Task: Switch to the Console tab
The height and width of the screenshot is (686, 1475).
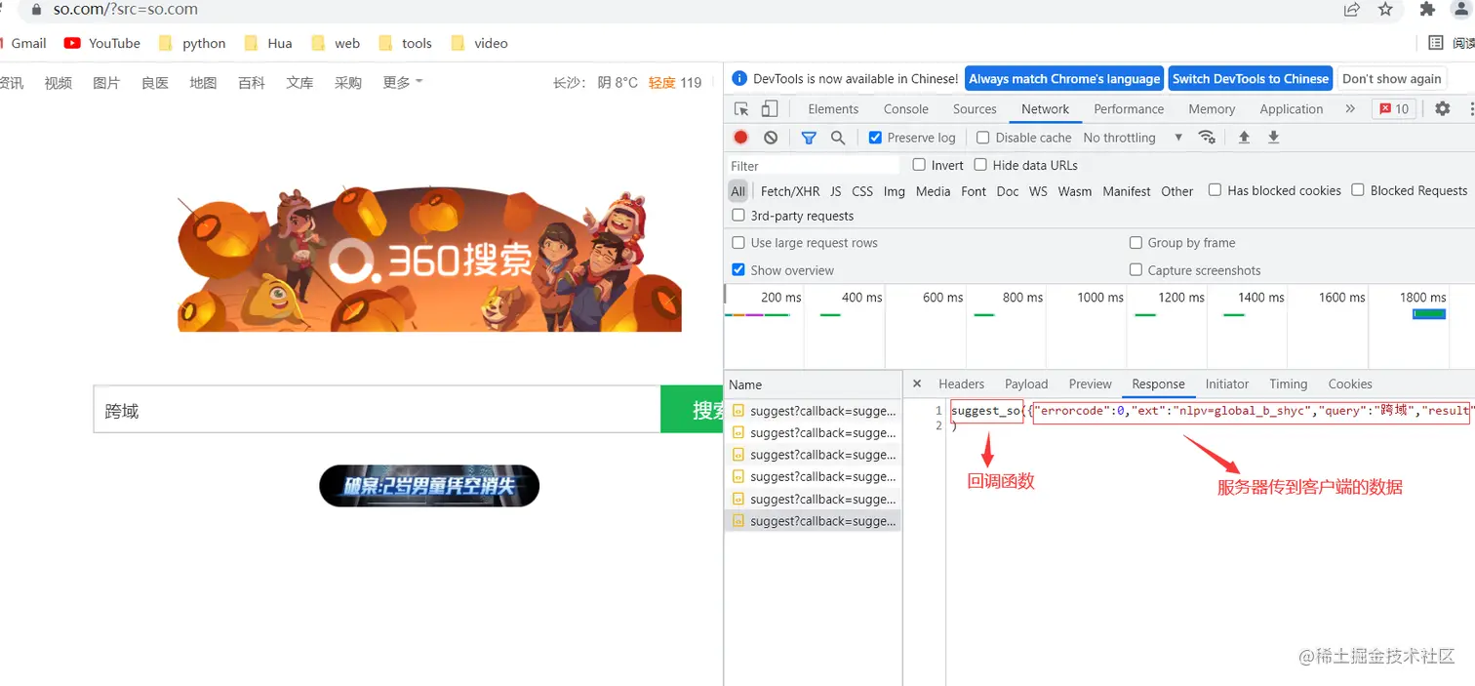Action: pos(906,109)
